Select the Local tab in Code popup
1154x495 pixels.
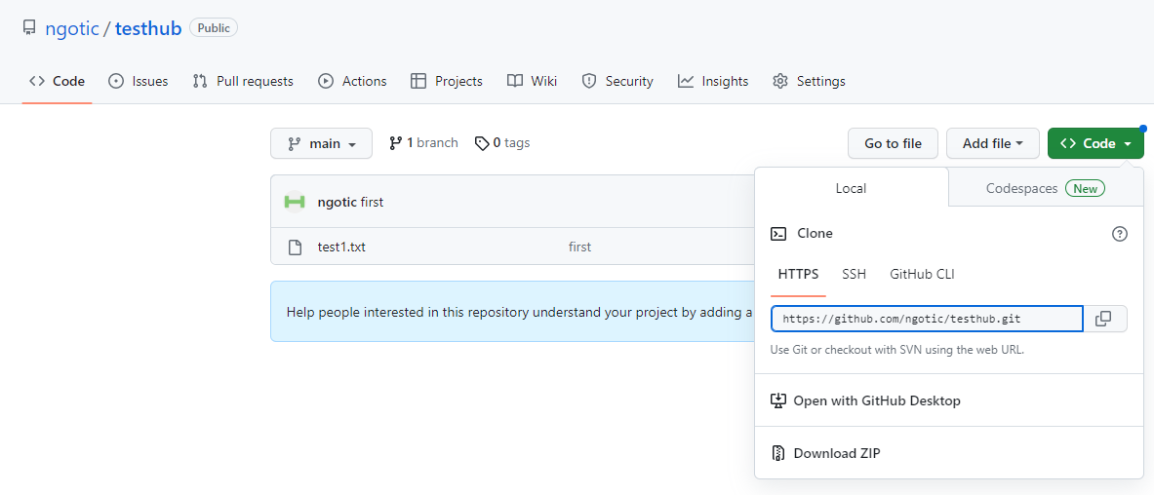tap(851, 188)
